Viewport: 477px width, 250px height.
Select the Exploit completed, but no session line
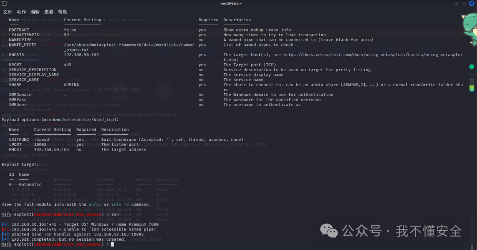64,239
